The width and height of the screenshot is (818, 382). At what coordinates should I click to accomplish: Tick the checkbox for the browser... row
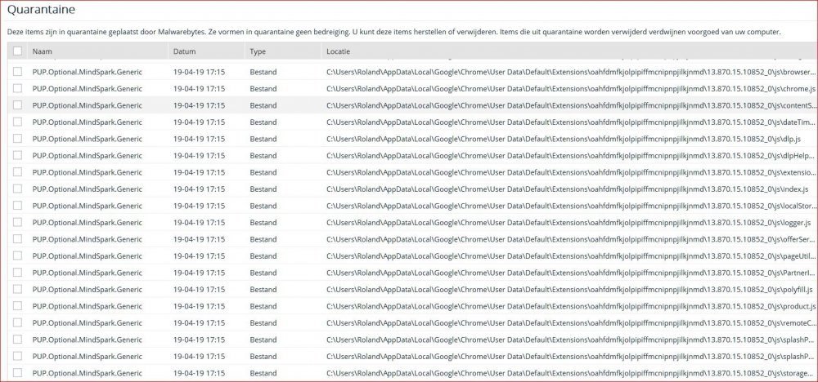click(18, 72)
